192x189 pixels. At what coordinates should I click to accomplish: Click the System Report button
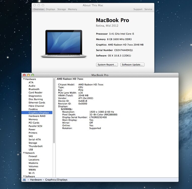pos(107,65)
